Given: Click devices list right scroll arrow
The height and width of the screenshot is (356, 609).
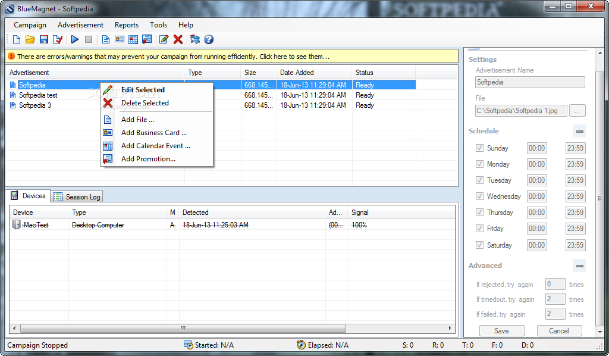Looking at the screenshot, I should 450,329.
